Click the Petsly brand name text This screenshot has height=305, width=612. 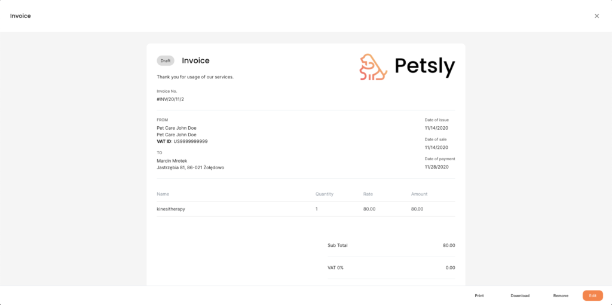point(425,67)
